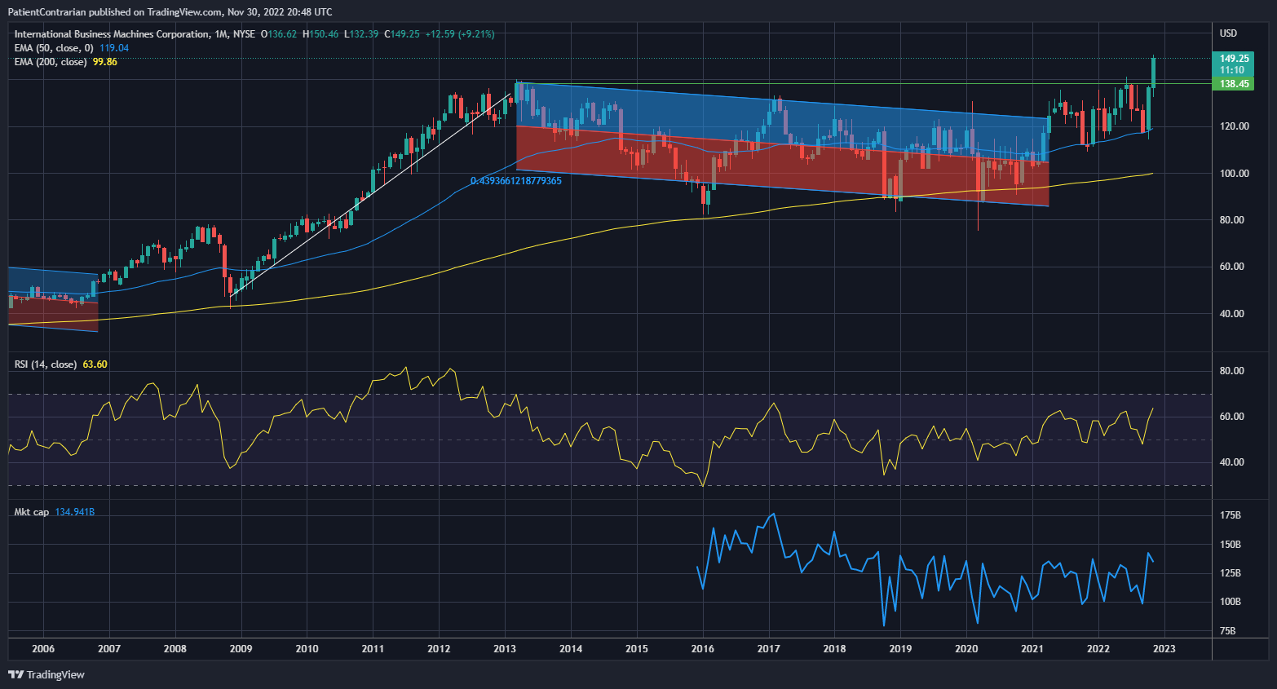Click the 120.00 price axis label
Screen dimensions: 1277x689
pyautogui.click(x=1234, y=126)
